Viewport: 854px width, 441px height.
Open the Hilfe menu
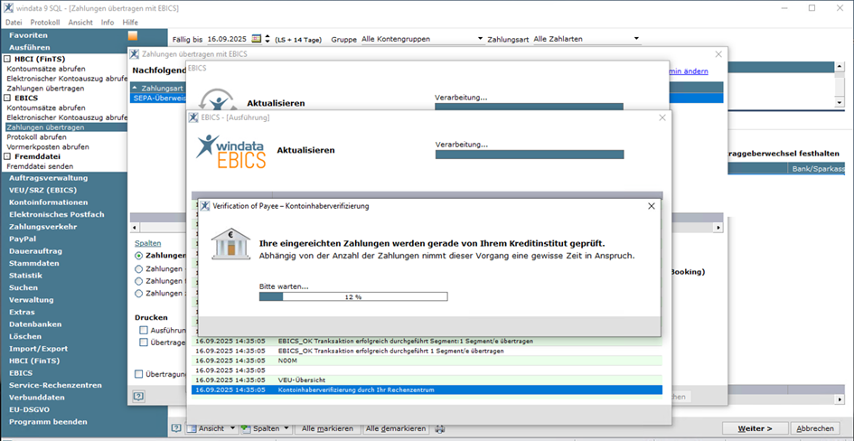point(130,21)
